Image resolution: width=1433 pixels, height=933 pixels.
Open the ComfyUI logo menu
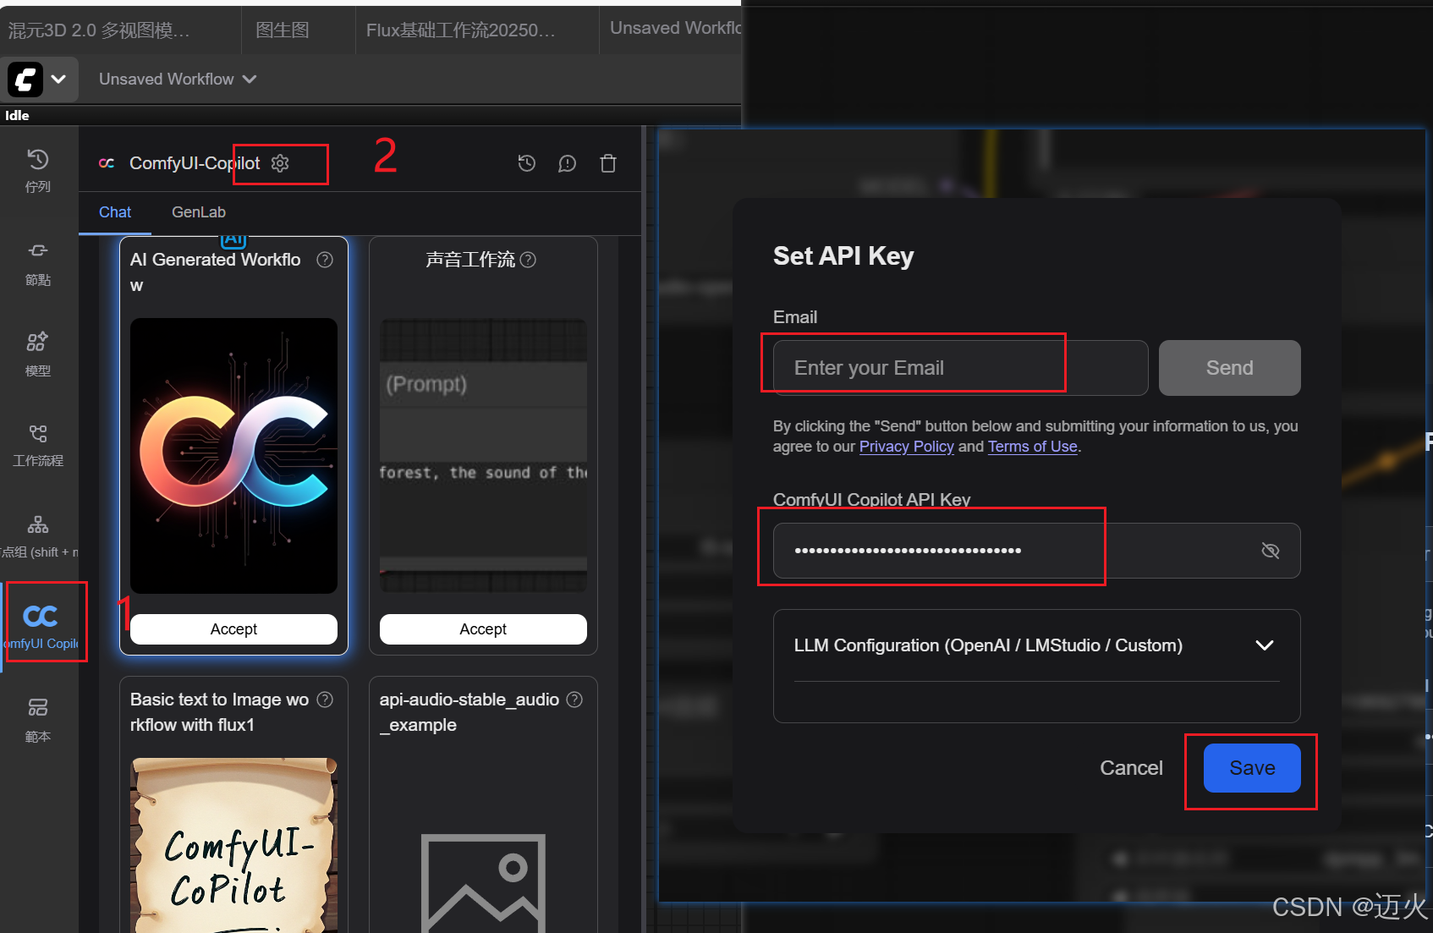tap(25, 80)
